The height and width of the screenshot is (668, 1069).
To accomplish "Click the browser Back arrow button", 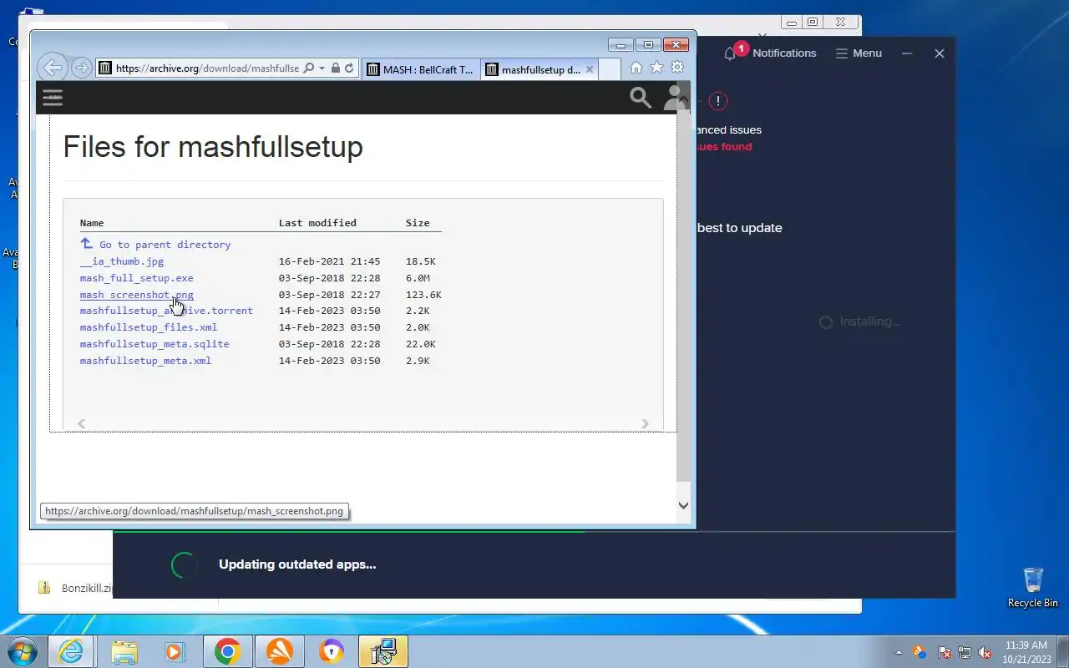I will (53, 68).
